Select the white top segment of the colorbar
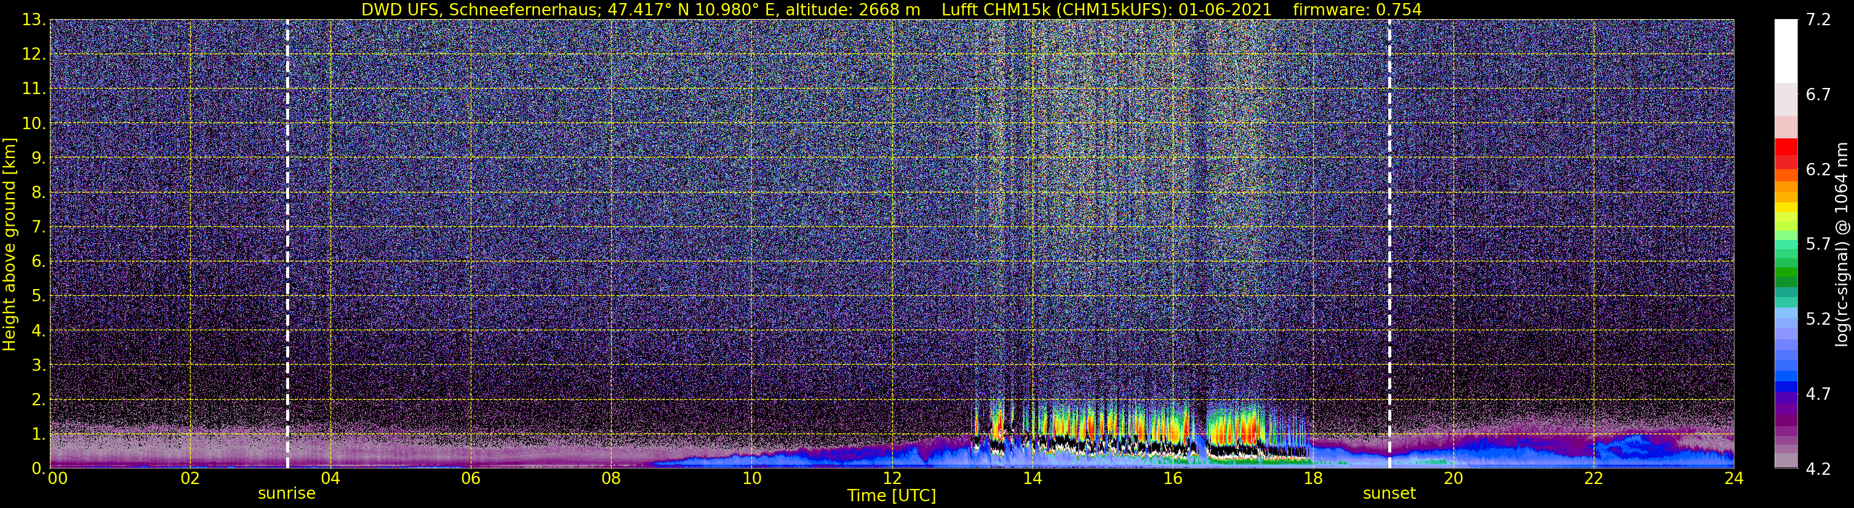This screenshot has width=1854, height=508. [x=1786, y=51]
